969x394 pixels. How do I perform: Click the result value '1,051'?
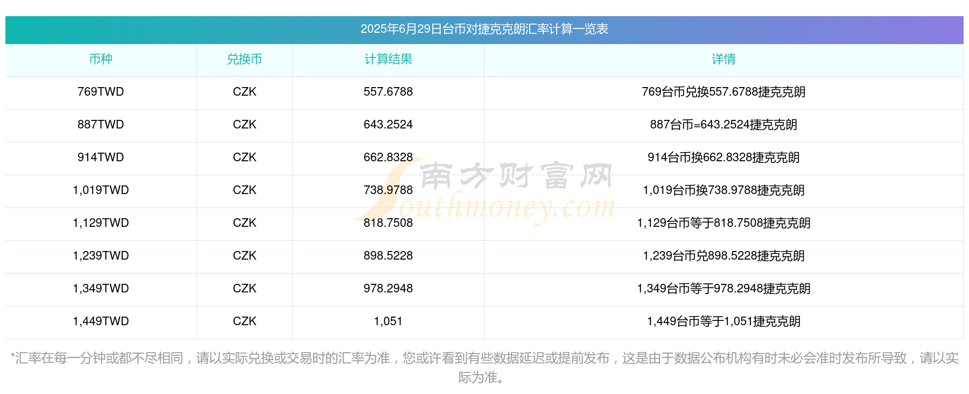pos(388,321)
